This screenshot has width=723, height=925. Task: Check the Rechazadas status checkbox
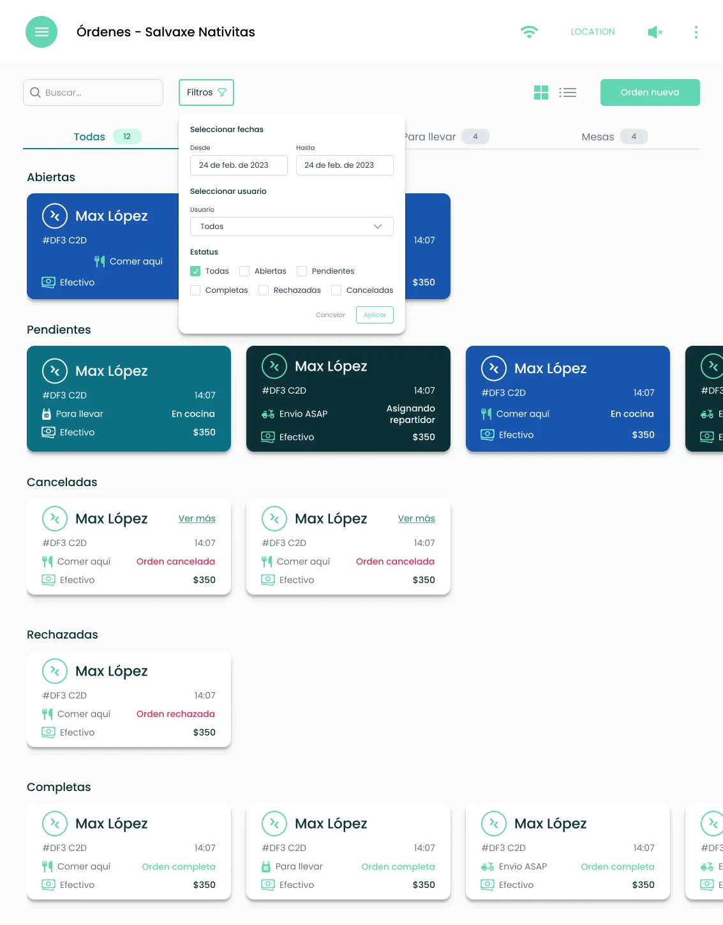[264, 290]
